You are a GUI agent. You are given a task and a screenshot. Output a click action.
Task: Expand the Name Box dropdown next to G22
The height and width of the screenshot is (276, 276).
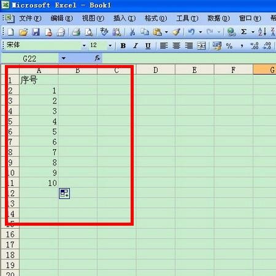(x=64, y=58)
